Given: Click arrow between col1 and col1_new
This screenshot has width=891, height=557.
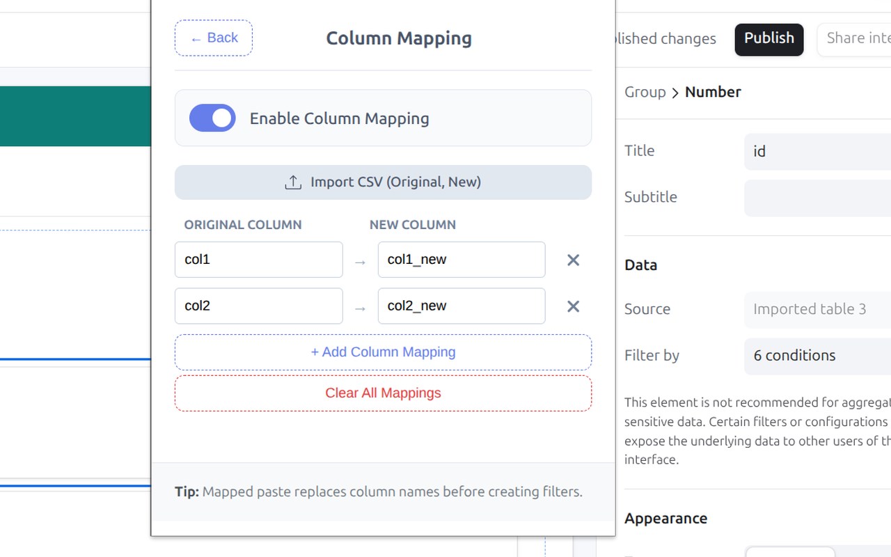Looking at the screenshot, I should 360,262.
